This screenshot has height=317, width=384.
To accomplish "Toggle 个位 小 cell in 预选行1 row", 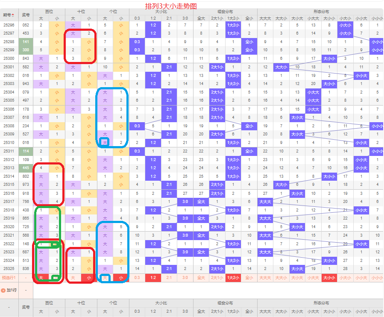I will tap(121, 278).
